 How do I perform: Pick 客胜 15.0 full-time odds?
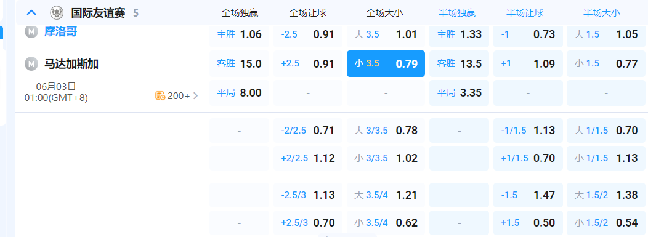tap(239, 63)
